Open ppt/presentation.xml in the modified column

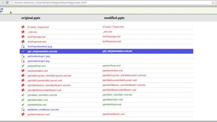point(113,70)
